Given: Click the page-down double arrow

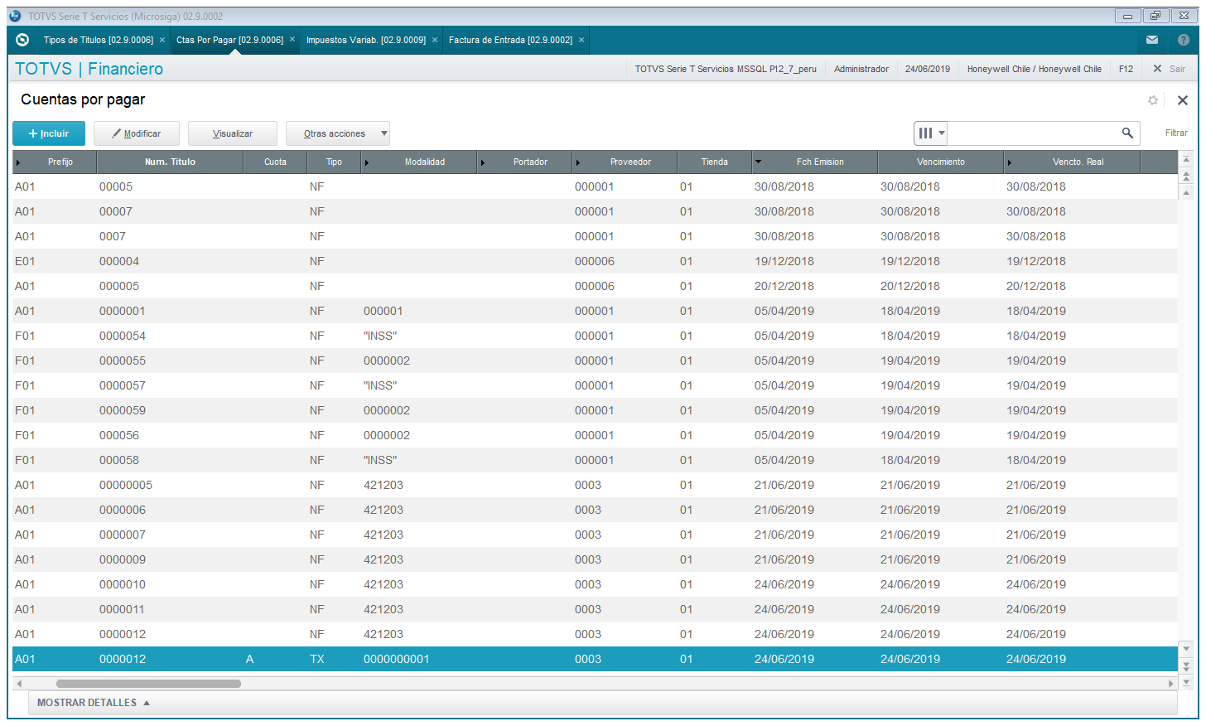Looking at the screenshot, I should click(x=1186, y=665).
